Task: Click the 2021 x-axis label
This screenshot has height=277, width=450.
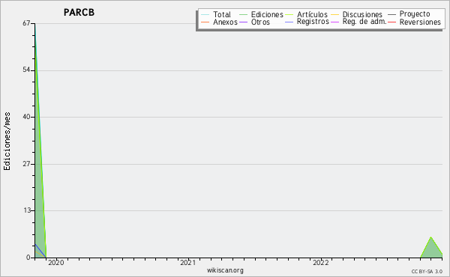Action: coord(188,263)
